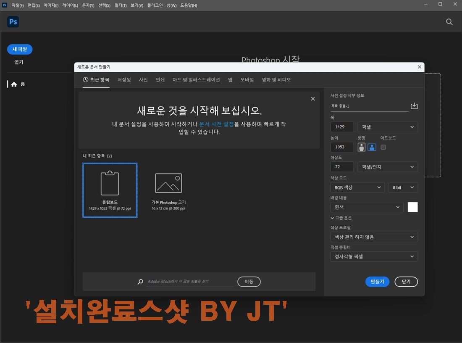Switch to the 인쇄 tab
462x343 pixels.
point(160,79)
